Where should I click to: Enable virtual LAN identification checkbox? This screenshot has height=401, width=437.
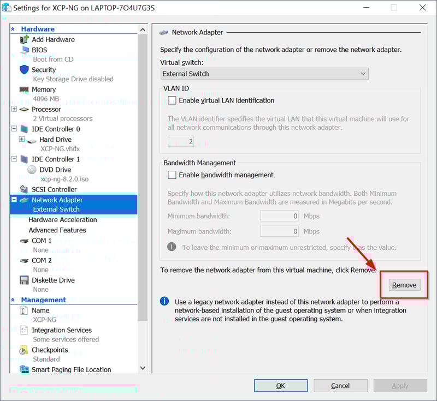coord(172,100)
